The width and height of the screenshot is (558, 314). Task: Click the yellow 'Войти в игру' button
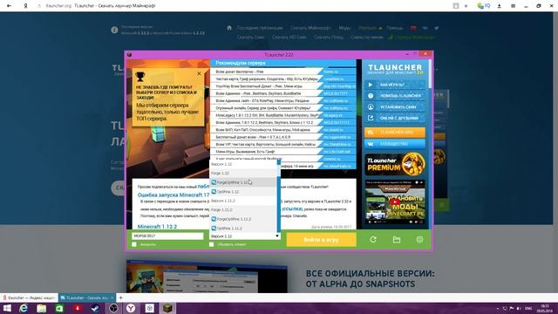(322, 240)
